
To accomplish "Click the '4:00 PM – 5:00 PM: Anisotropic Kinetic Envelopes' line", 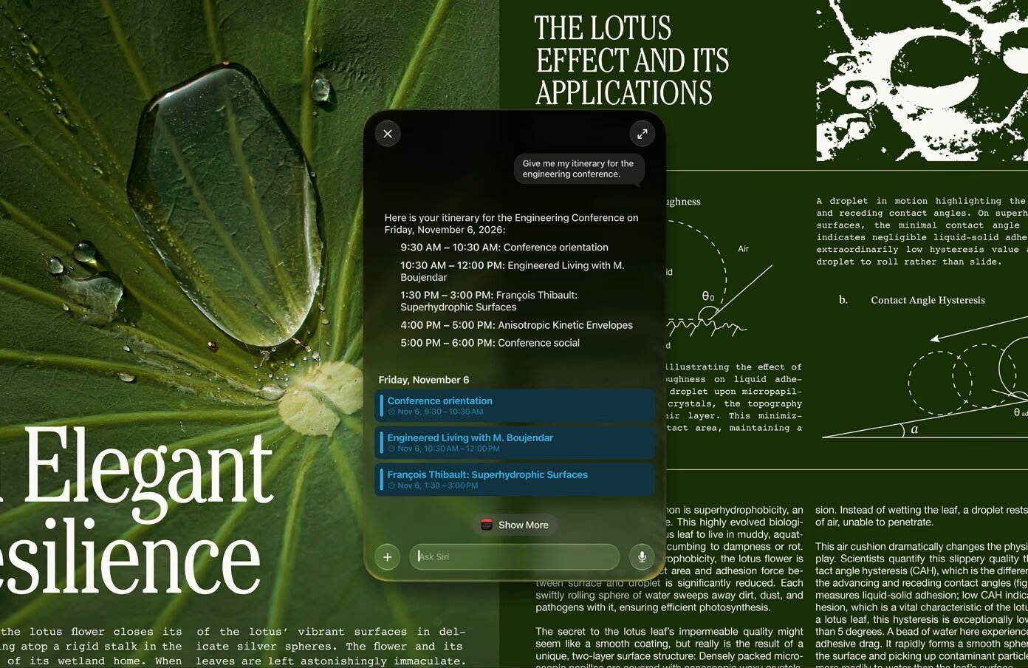I will pyautogui.click(x=516, y=325).
